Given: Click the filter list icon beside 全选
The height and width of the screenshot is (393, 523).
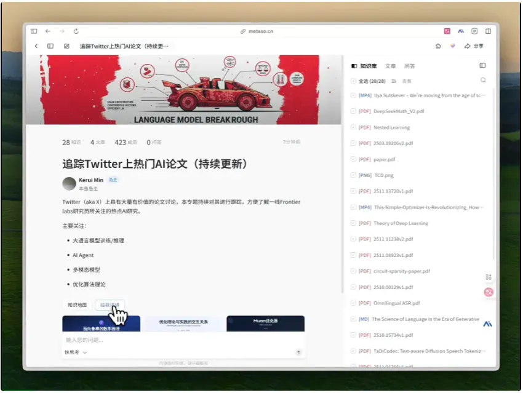Looking at the screenshot, I should coord(394,81).
